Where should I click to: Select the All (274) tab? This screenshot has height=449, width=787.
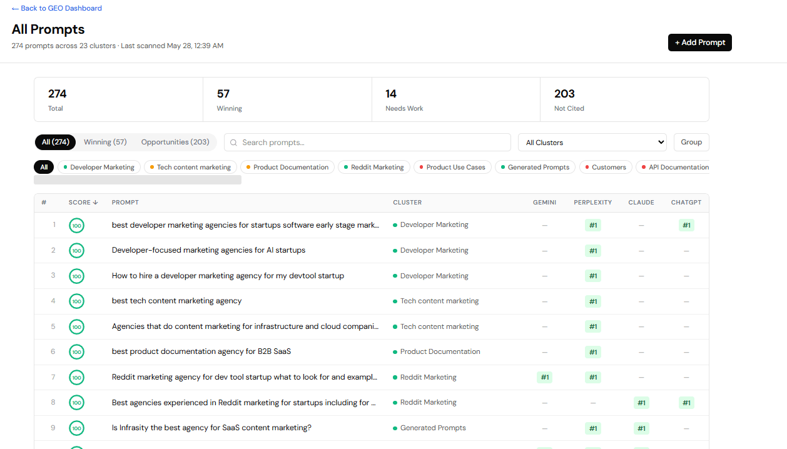55,142
